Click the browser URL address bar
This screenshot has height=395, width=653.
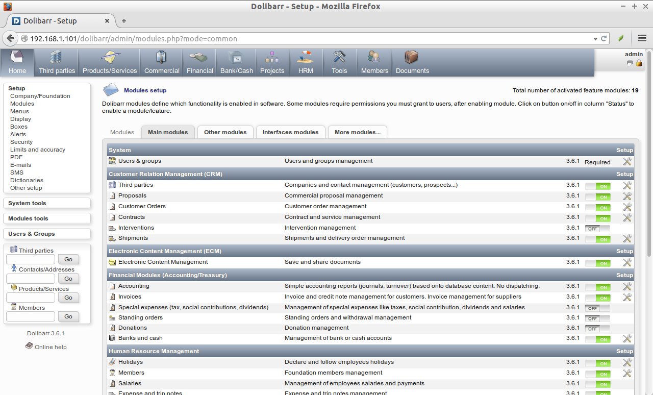(306, 39)
